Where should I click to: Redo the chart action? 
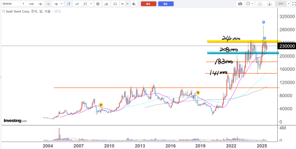click(x=127, y=4)
